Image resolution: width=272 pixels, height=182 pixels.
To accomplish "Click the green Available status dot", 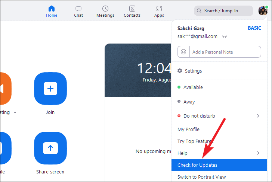I will click(x=179, y=87).
